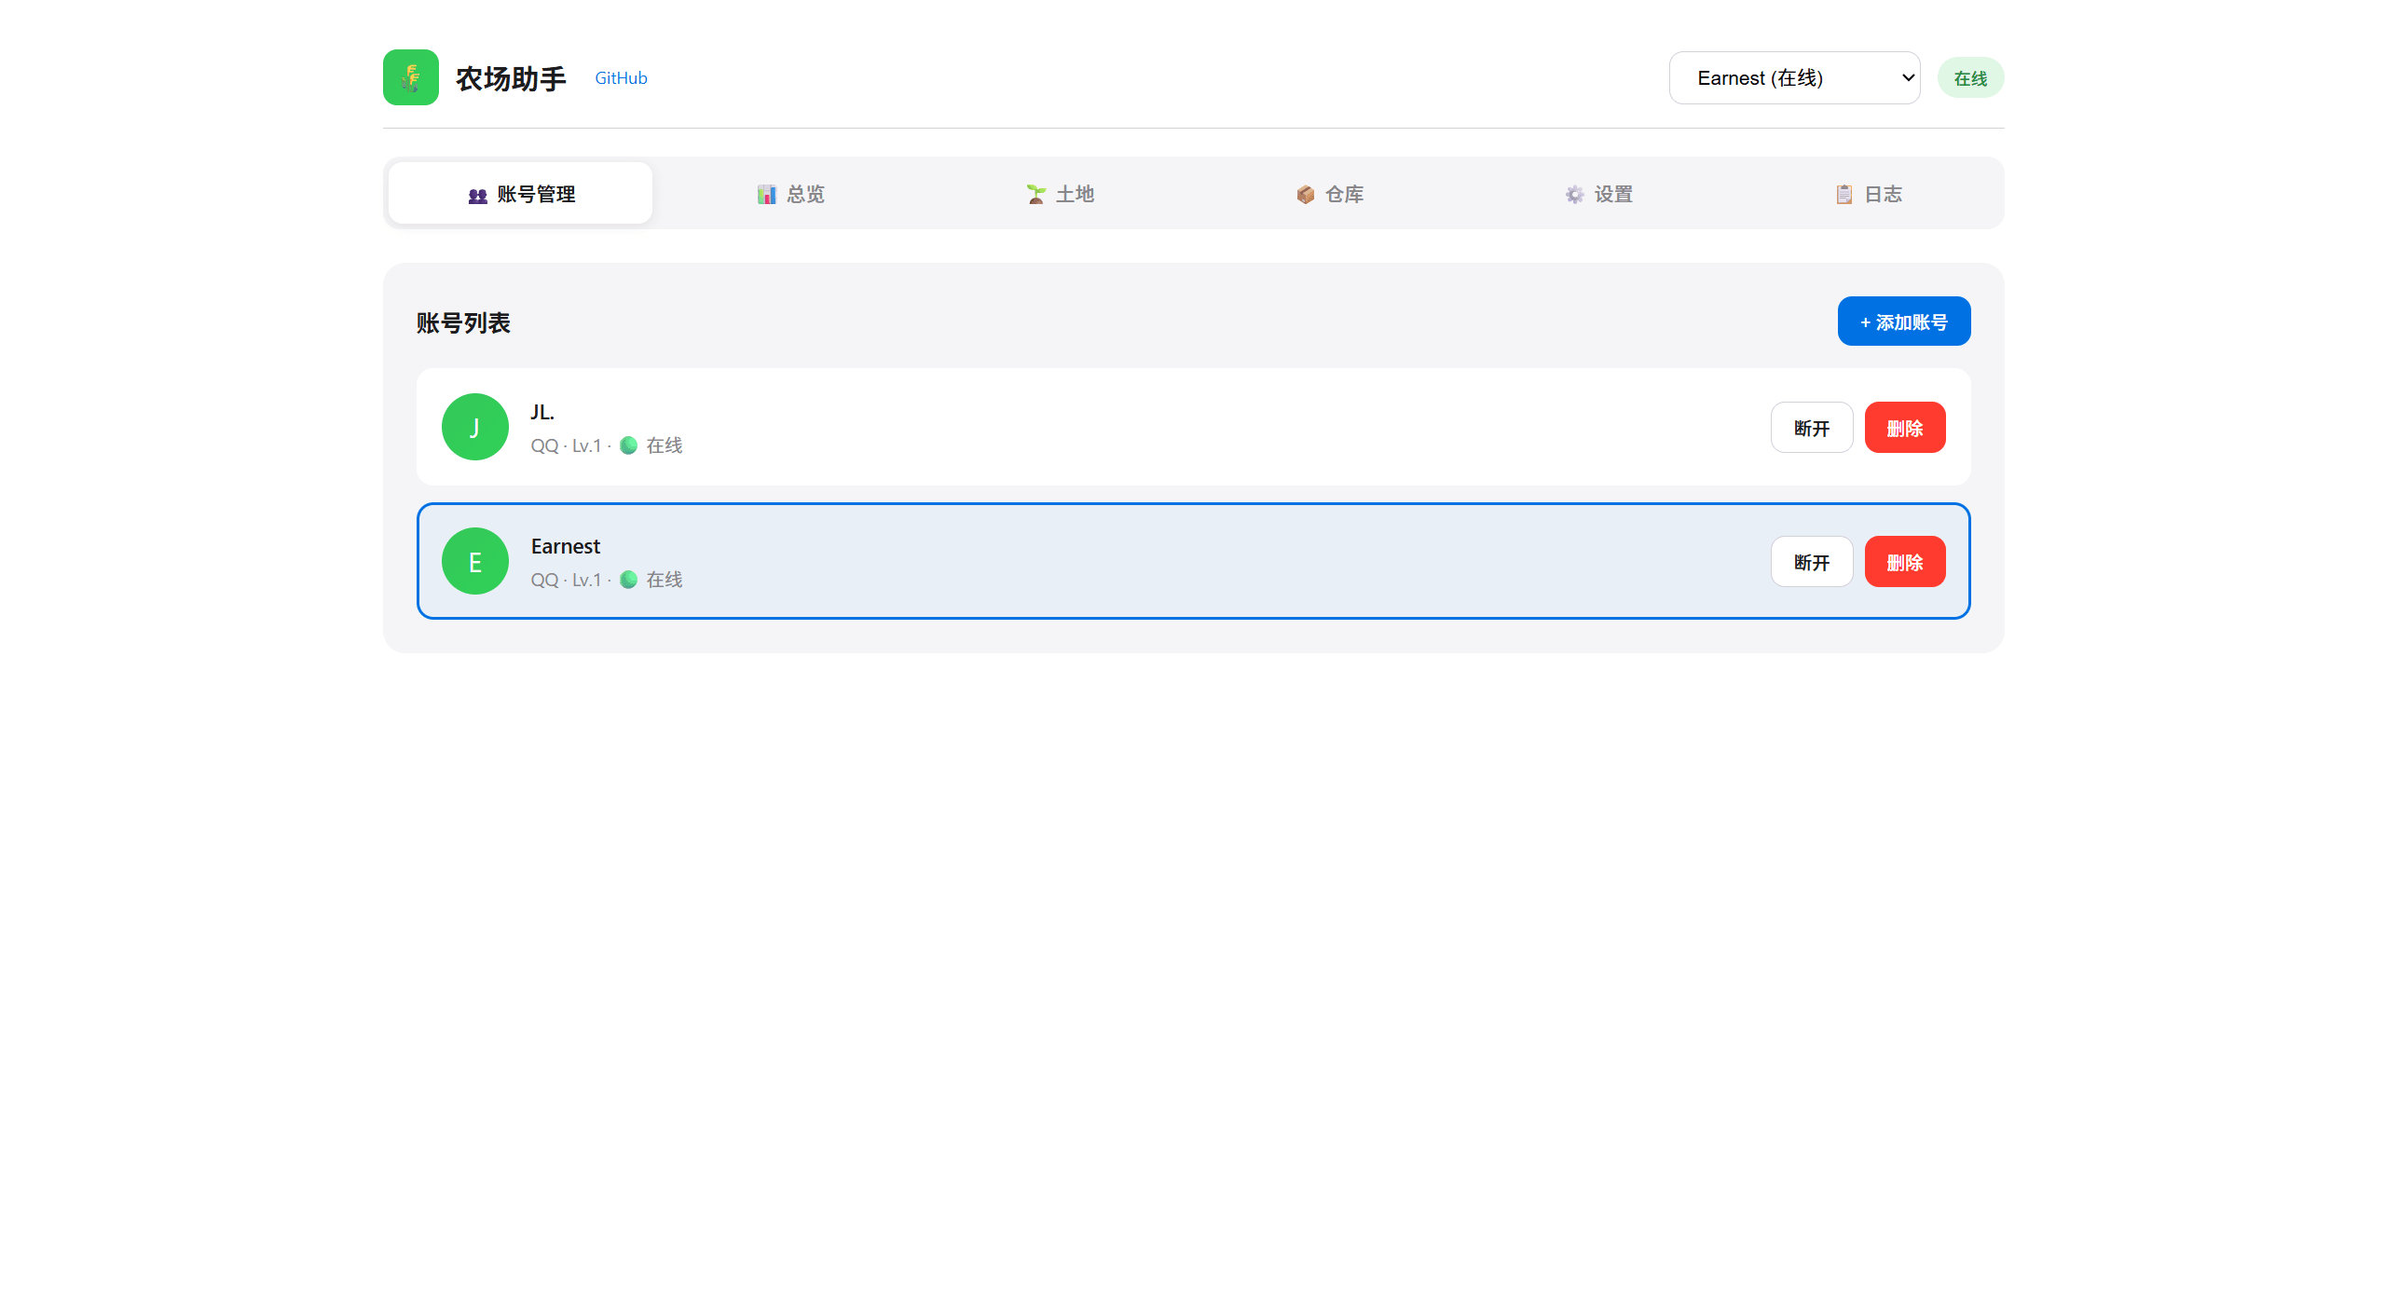Open the GitHub link

click(621, 78)
